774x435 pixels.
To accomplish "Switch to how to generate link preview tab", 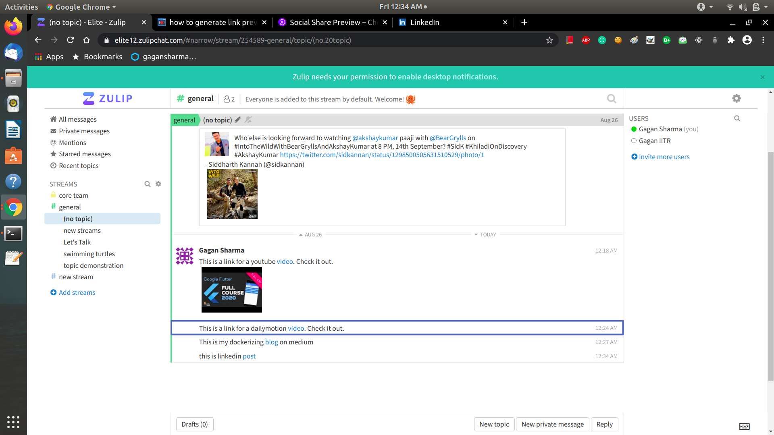I will tap(212, 22).
